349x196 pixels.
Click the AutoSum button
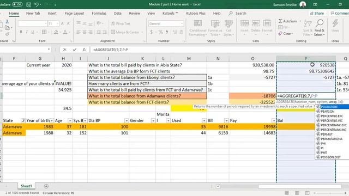287,21
